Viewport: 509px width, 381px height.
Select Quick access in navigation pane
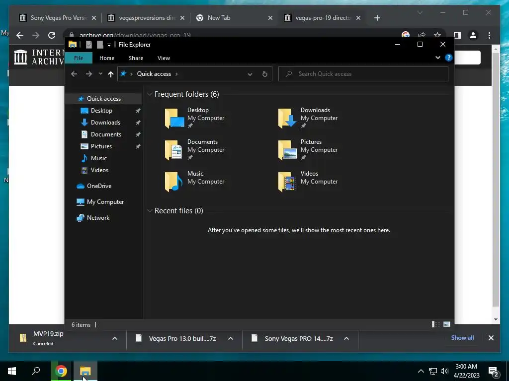[103, 99]
